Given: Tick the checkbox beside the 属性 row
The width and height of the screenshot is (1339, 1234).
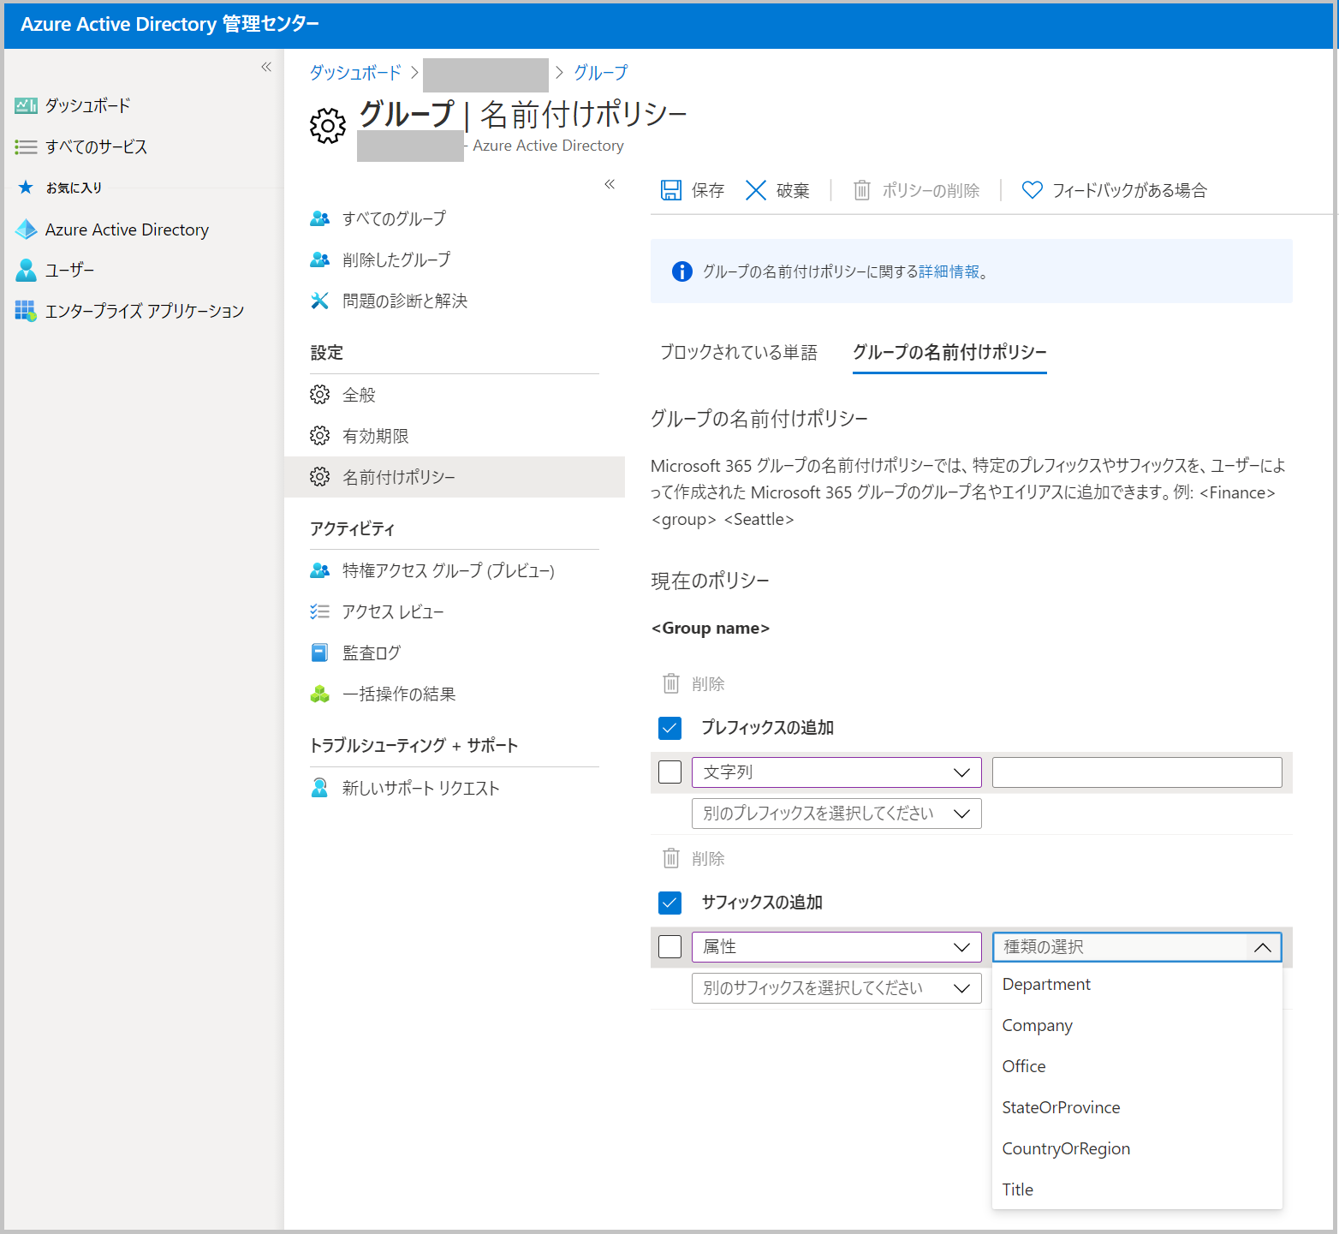Looking at the screenshot, I should click(670, 947).
